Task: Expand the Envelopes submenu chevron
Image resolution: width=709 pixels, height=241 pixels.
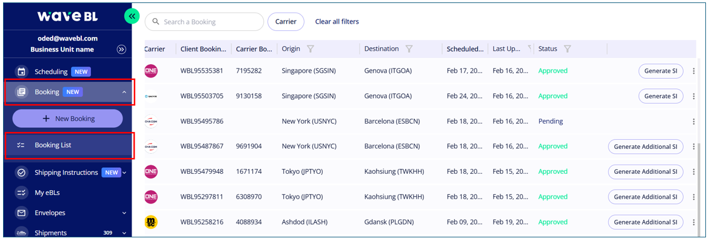Action: [x=124, y=213]
